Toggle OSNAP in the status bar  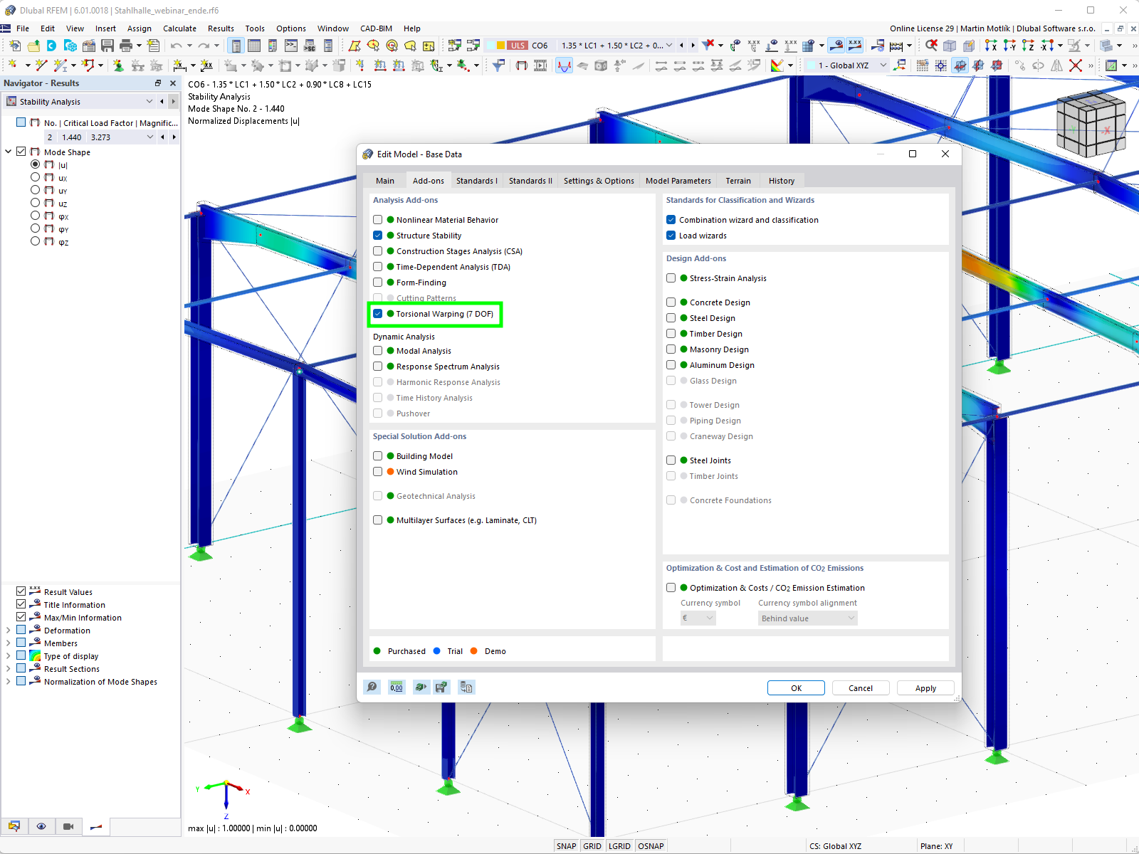pos(650,845)
